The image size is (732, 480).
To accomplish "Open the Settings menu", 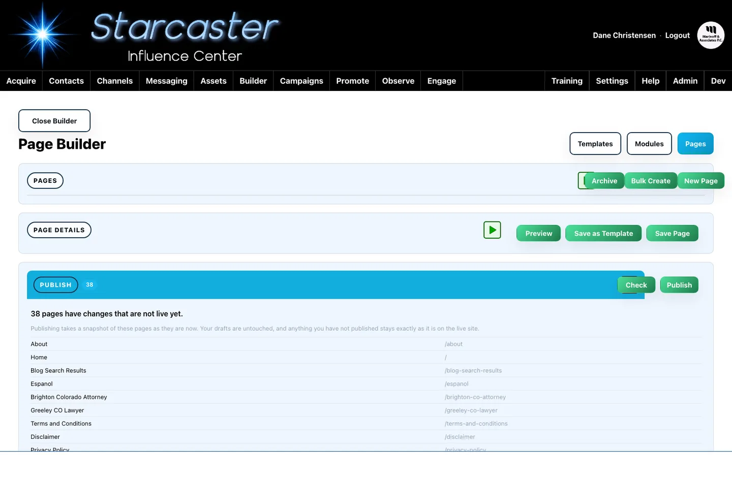I will click(612, 81).
